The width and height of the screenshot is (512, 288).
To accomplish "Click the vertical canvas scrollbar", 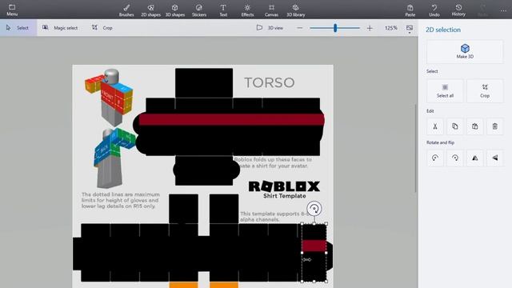I will [415, 149].
